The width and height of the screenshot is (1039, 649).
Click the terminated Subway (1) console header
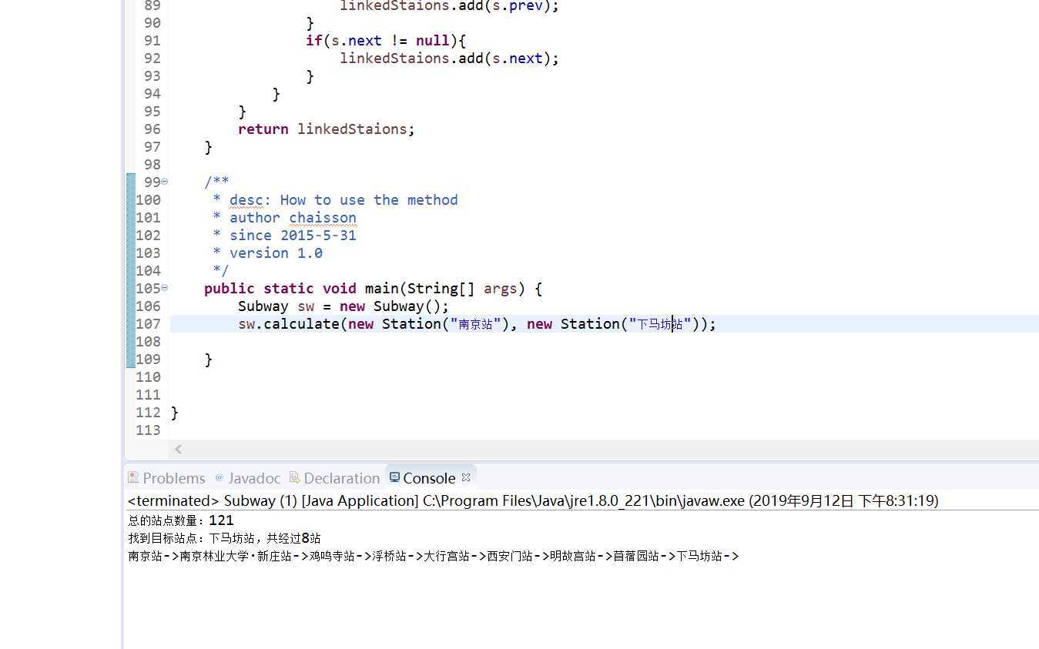click(533, 500)
